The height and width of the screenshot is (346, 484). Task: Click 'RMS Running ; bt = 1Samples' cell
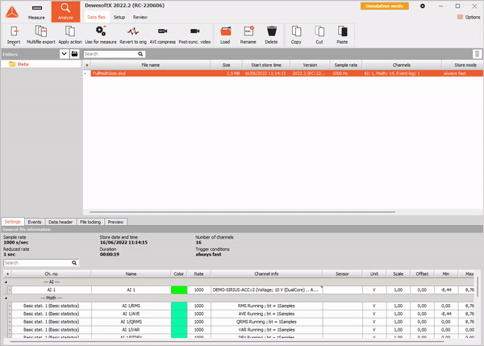point(267,306)
